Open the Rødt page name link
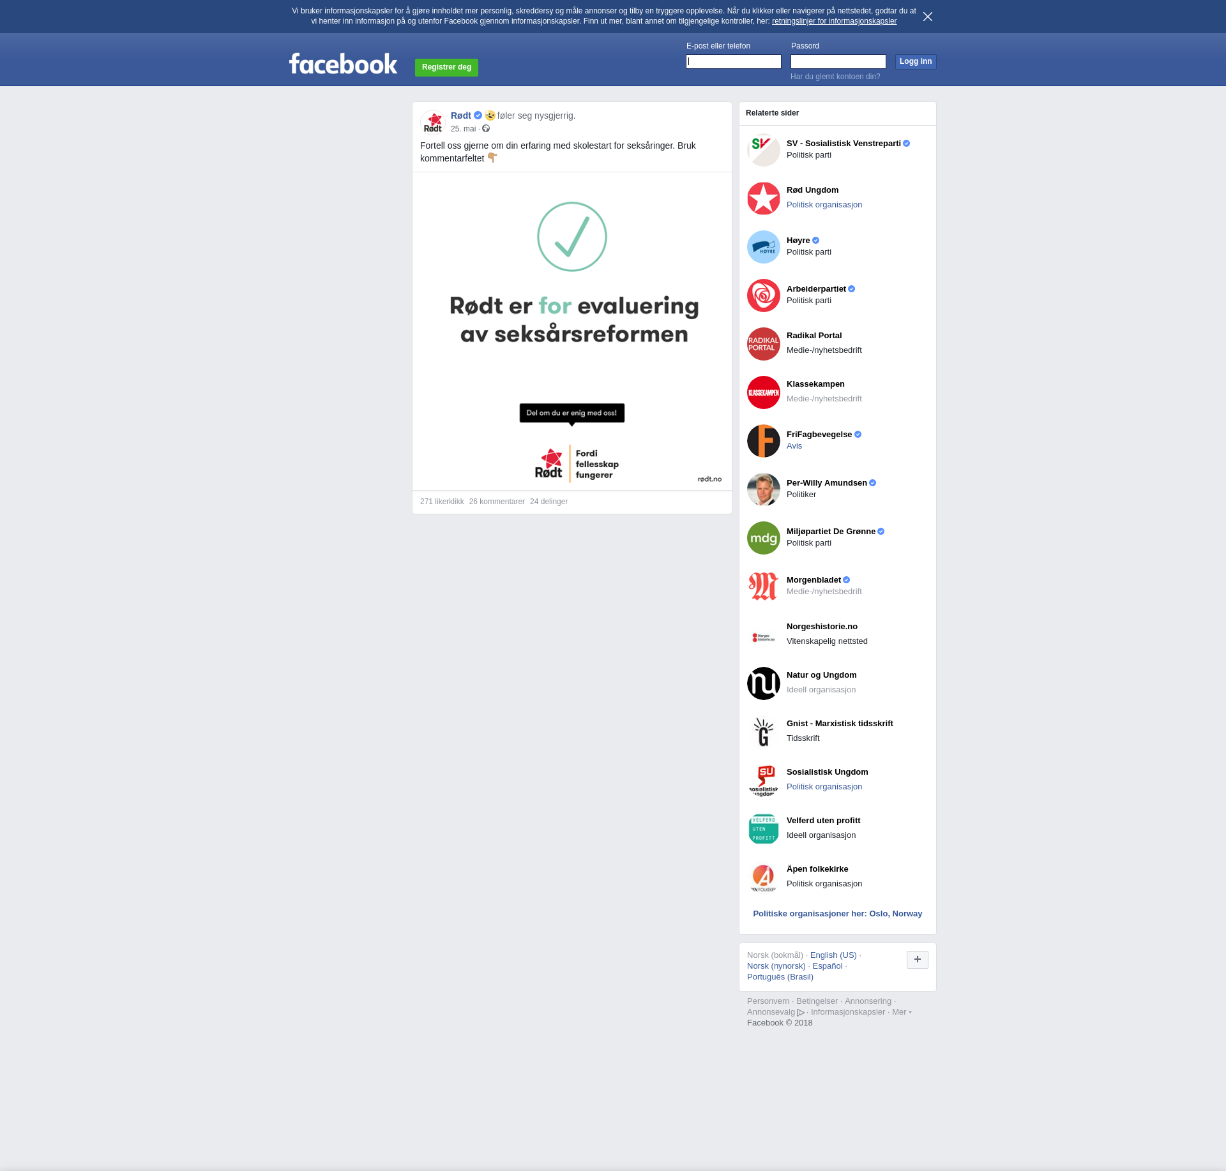Viewport: 1226px width, 1171px height. [461, 116]
